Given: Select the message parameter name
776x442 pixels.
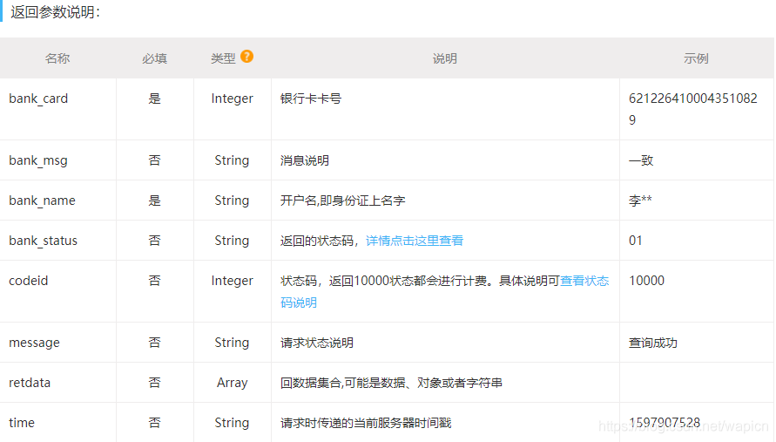Looking at the screenshot, I should point(34,343).
